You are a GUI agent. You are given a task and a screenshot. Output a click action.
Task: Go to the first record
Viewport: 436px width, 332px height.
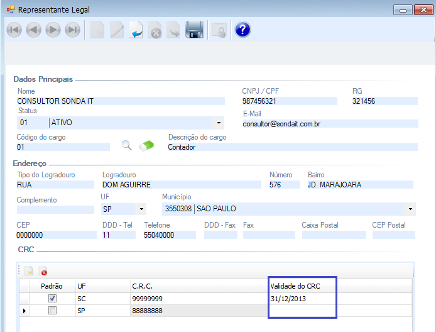(14, 30)
